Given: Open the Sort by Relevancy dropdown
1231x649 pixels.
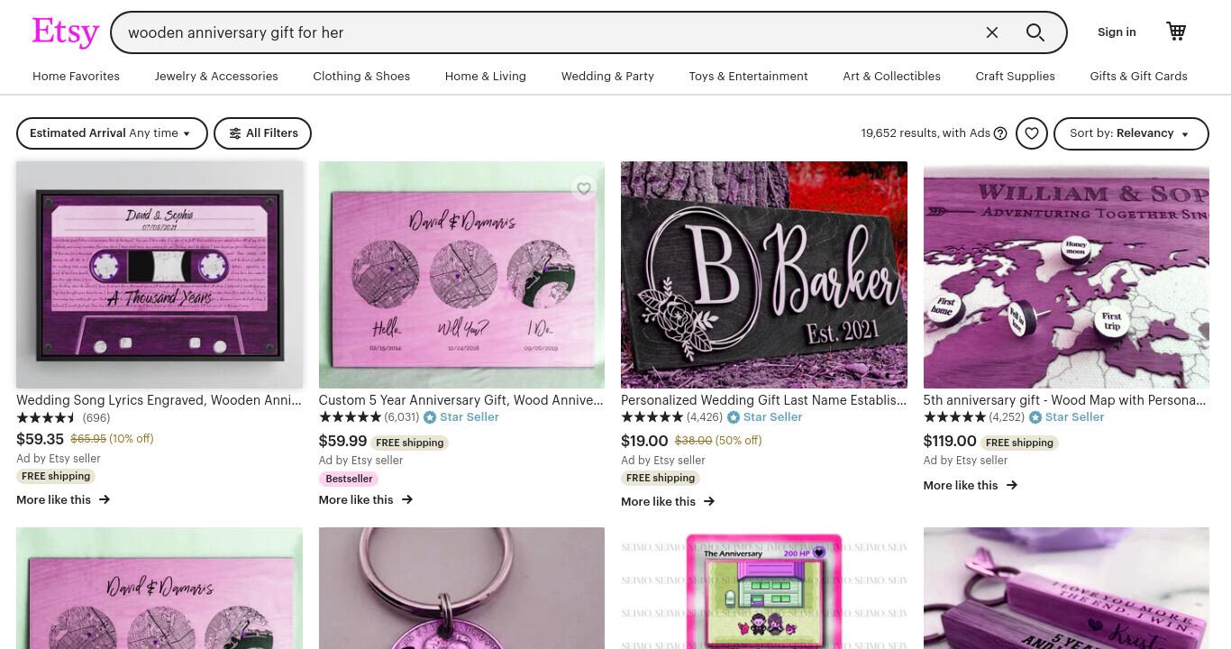Looking at the screenshot, I should tap(1131, 133).
